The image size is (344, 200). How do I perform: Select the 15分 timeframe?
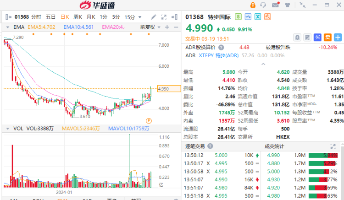click(x=130, y=17)
